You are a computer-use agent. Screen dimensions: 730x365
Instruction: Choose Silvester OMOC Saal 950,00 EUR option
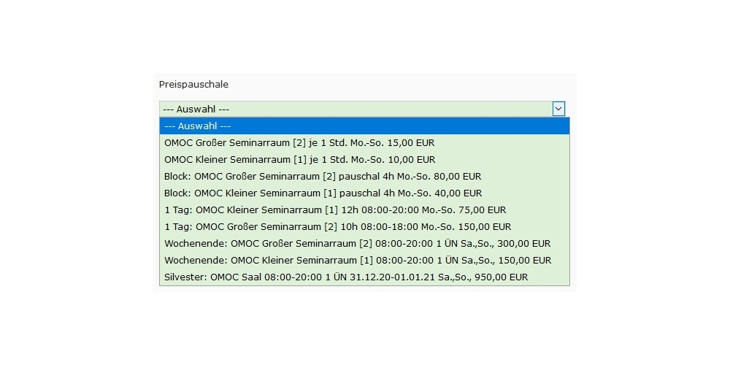(364, 277)
